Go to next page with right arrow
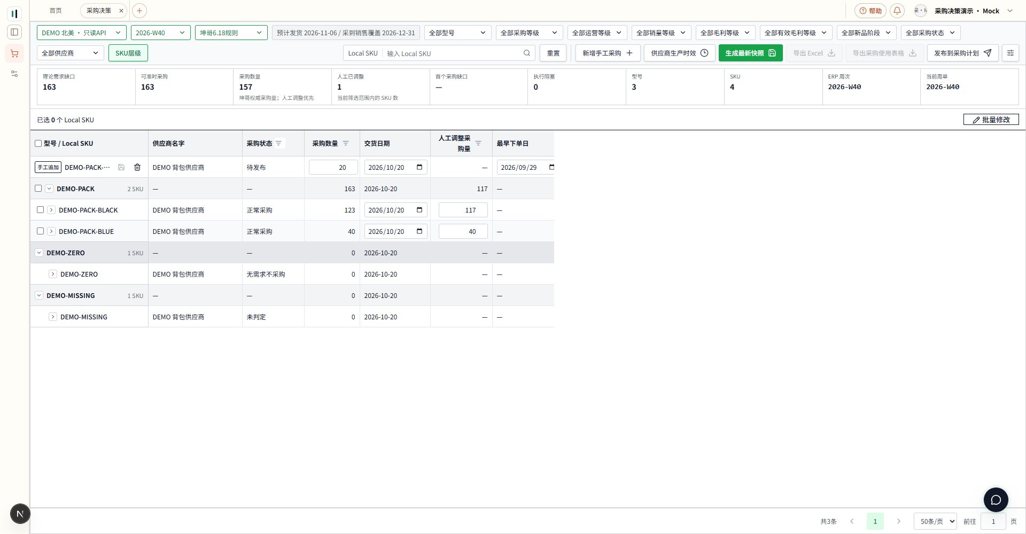The height and width of the screenshot is (534, 1026). point(898,521)
